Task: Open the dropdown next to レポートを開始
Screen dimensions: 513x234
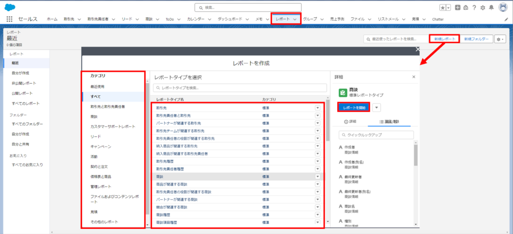Action: pos(377,107)
